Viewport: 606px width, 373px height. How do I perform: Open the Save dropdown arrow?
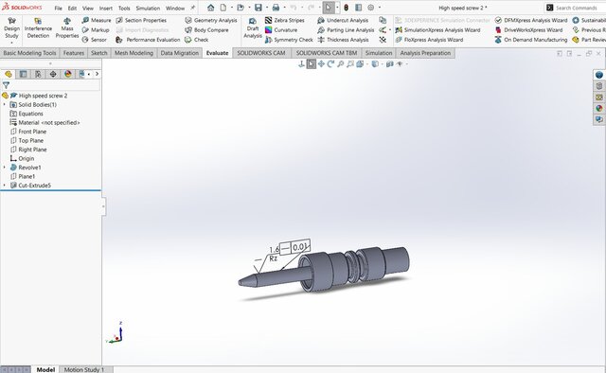(x=267, y=8)
